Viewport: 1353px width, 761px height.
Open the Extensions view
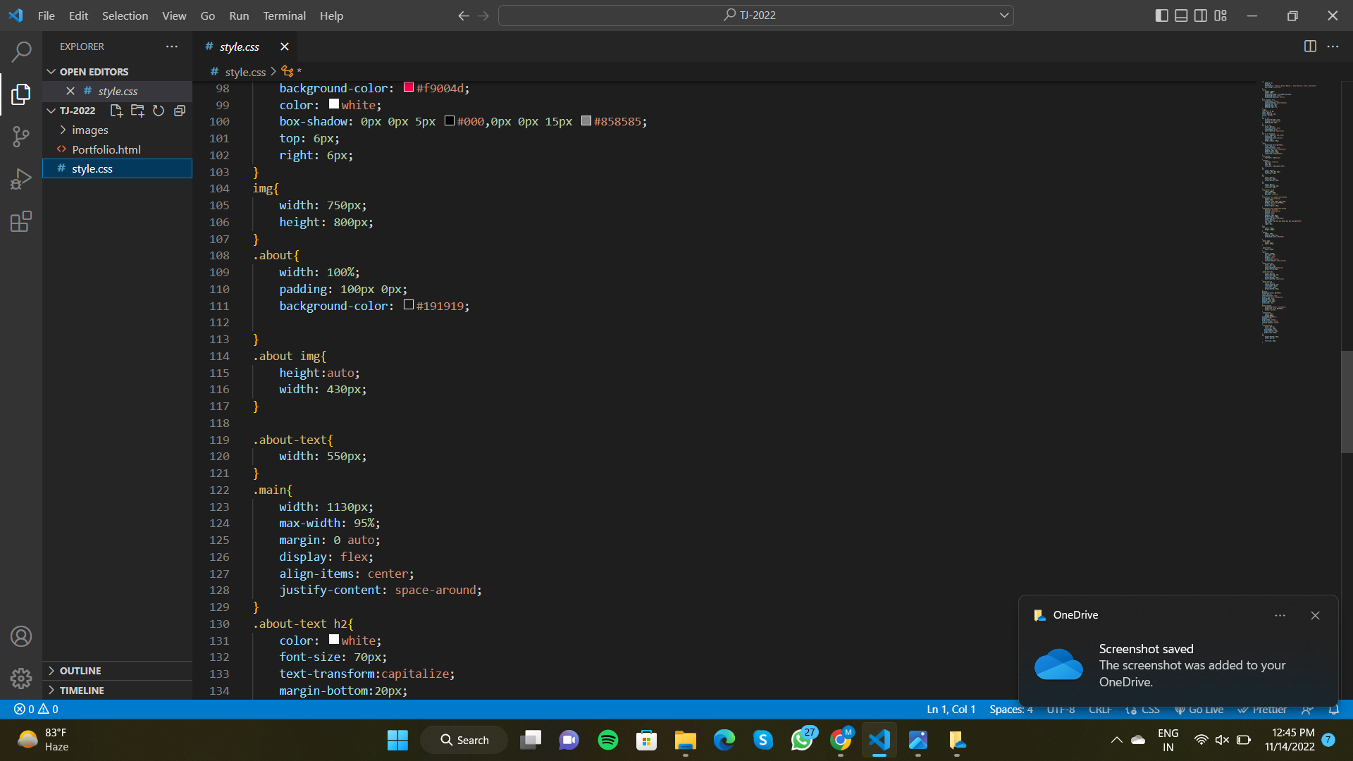pyautogui.click(x=21, y=221)
